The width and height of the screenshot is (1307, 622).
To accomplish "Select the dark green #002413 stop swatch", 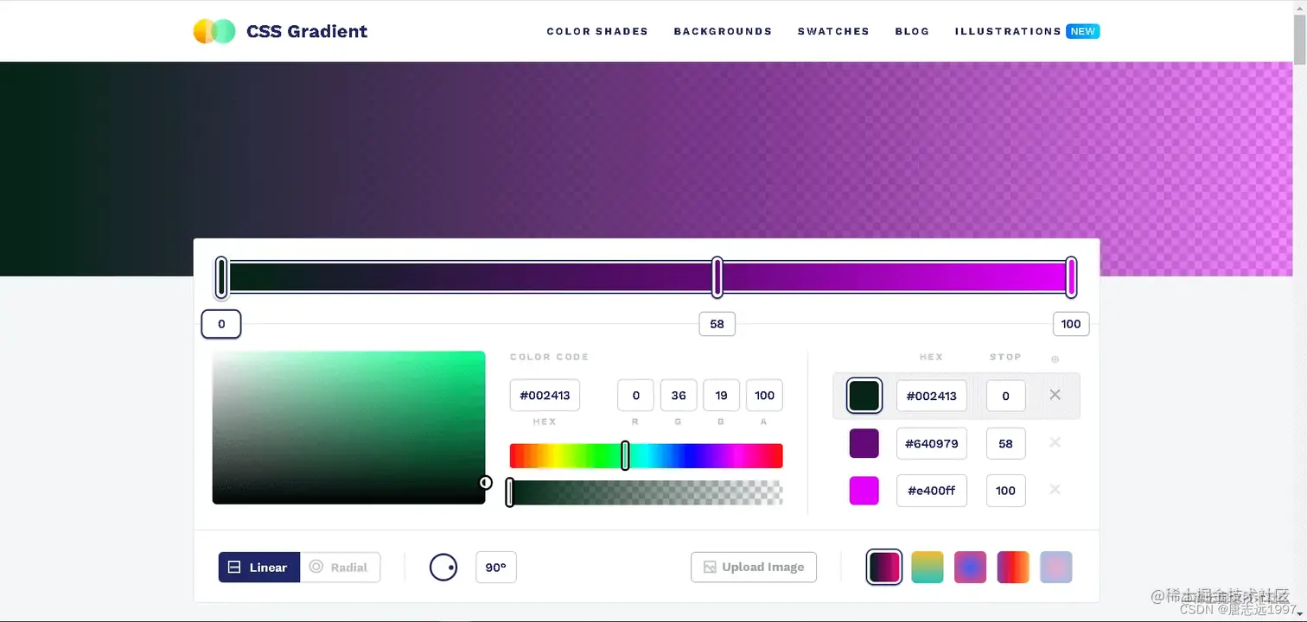I will coord(864,396).
